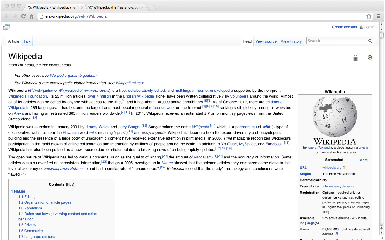Open a new tab with the new-tab button
The image size is (385, 240).
(x=152, y=7)
